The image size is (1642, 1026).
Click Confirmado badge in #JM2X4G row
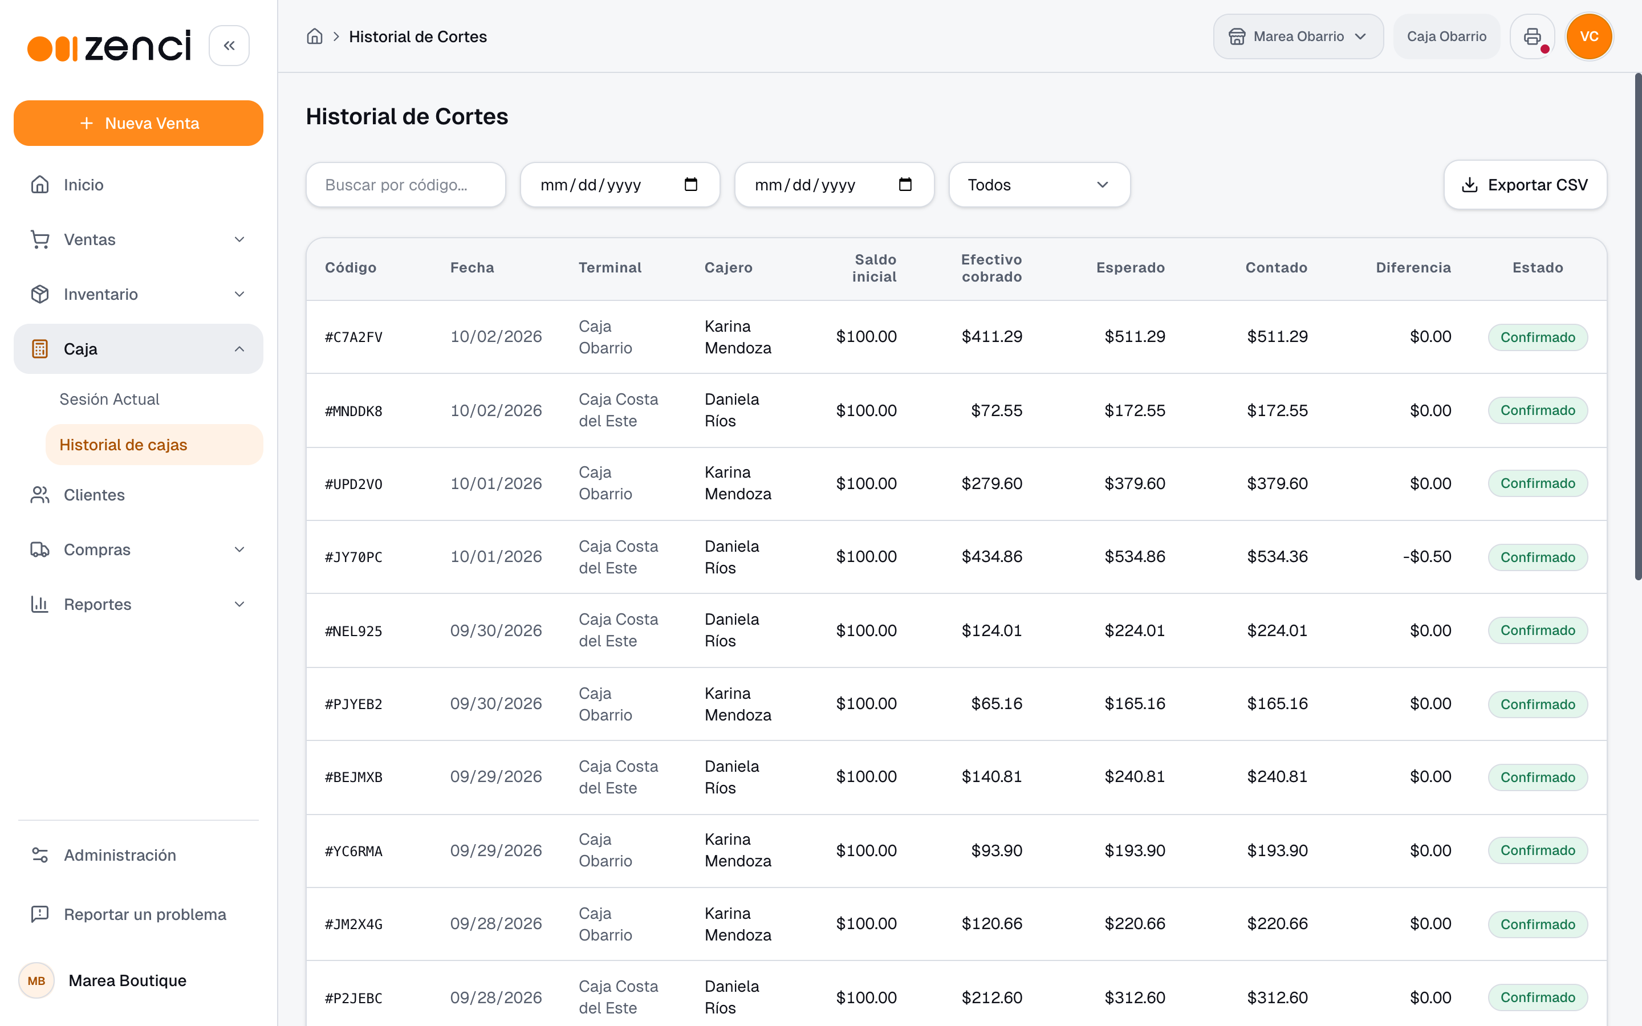[1538, 923]
